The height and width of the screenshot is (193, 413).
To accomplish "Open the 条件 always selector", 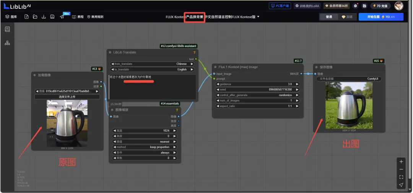I will coord(145,153).
